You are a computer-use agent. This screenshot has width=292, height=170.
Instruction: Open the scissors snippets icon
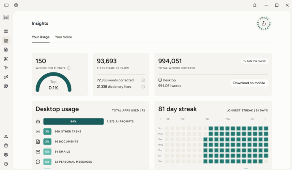tap(6, 59)
